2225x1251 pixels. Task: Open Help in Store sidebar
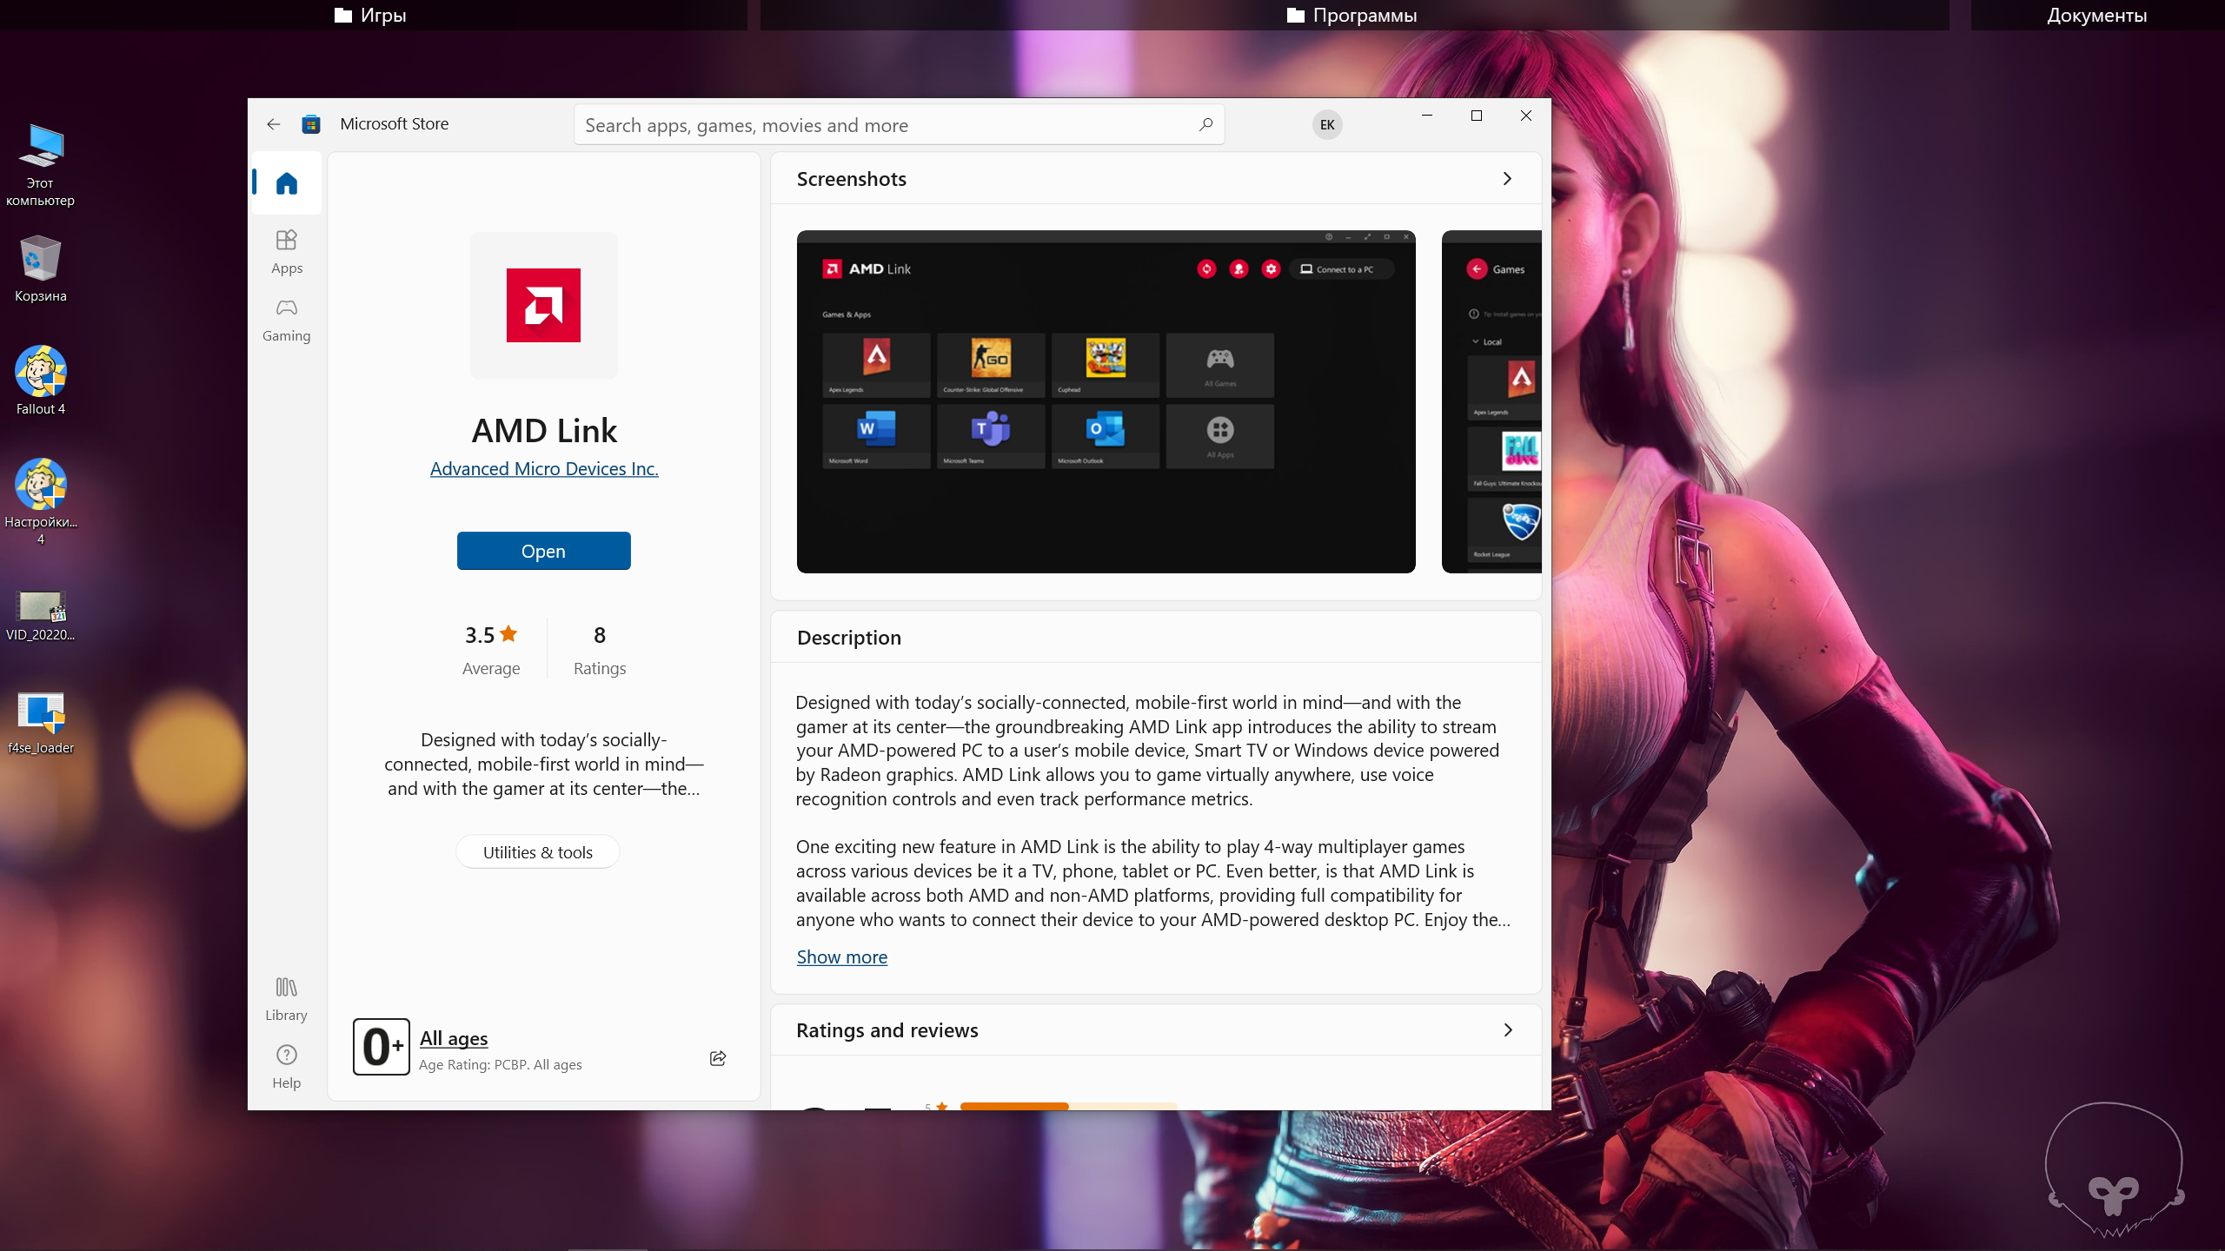click(x=287, y=1067)
